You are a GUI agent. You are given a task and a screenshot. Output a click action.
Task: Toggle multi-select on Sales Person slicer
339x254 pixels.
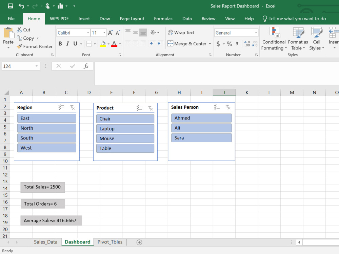[x=217, y=107]
